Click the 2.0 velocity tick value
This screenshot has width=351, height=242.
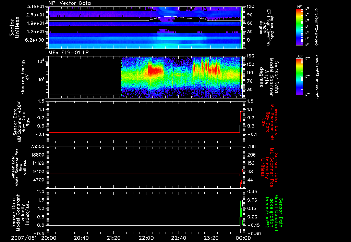point(41,192)
